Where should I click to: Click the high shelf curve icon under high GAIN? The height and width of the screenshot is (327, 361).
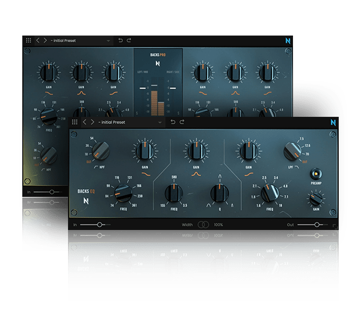tap(248, 174)
